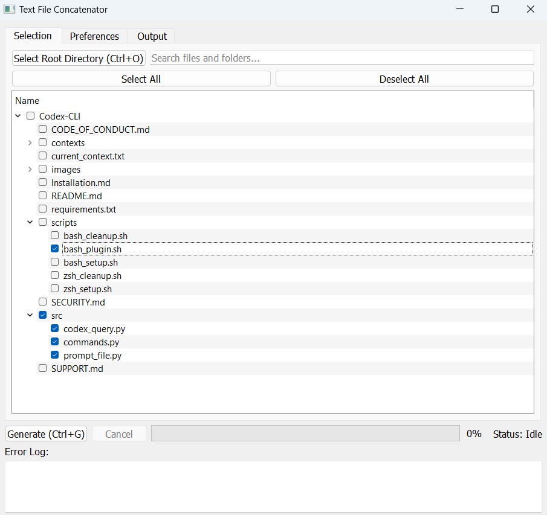This screenshot has height=515, width=547.
Task: Select the bash_plugin.sh file name
Action: tap(92, 249)
